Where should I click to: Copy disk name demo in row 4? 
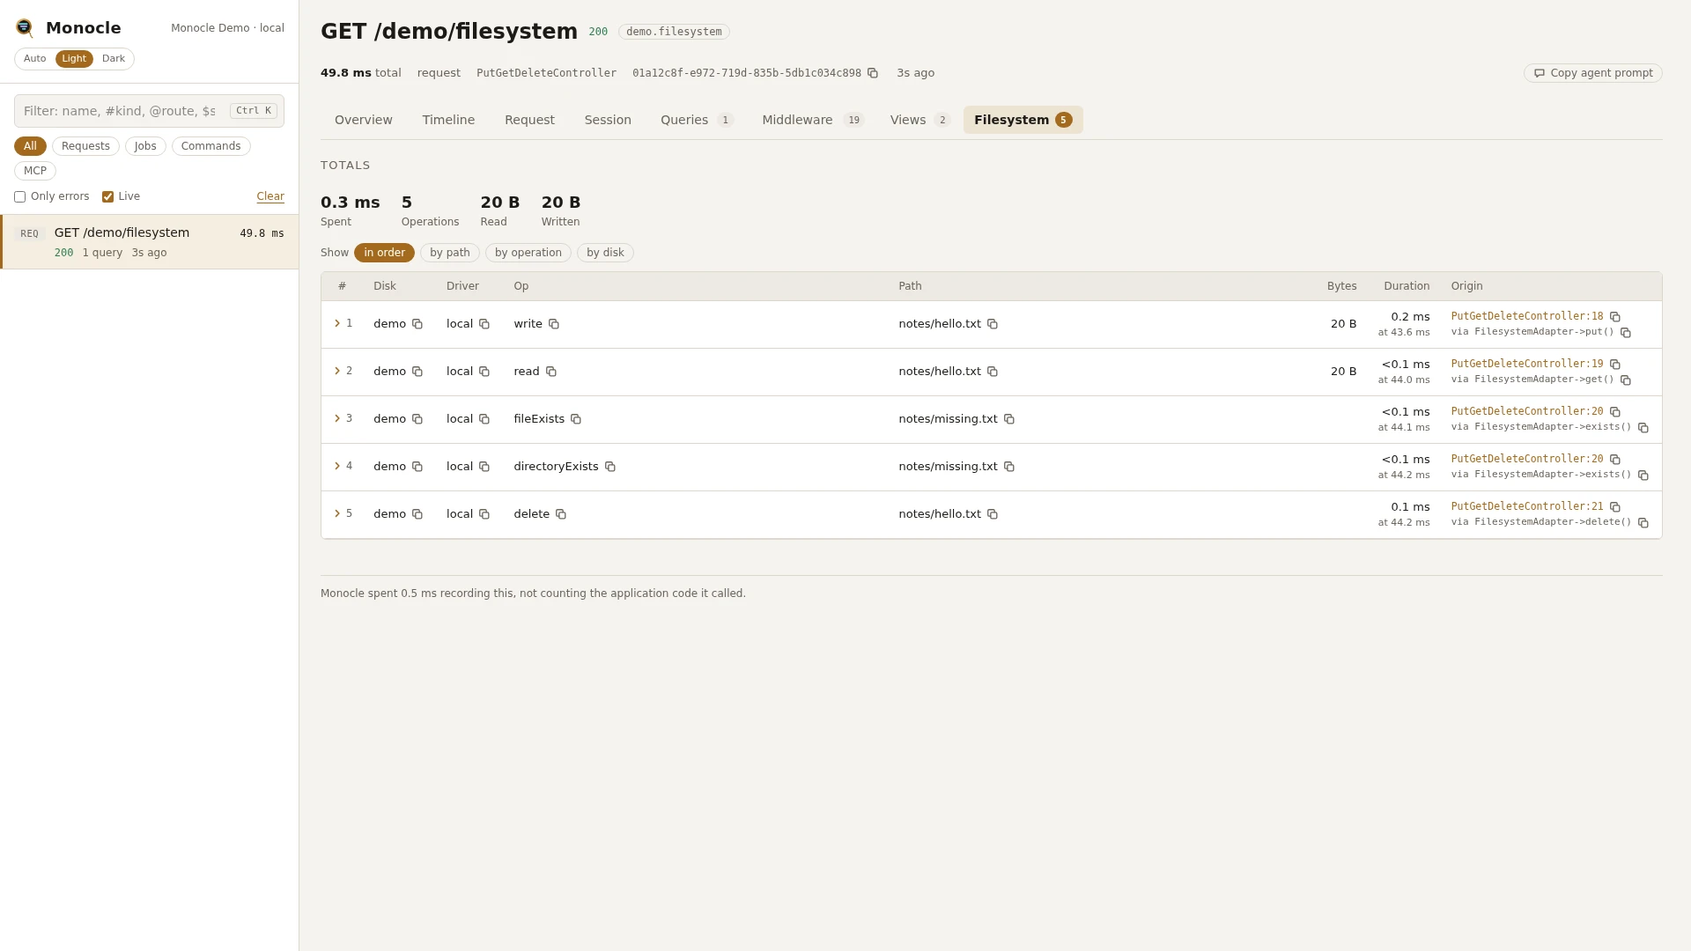417,467
